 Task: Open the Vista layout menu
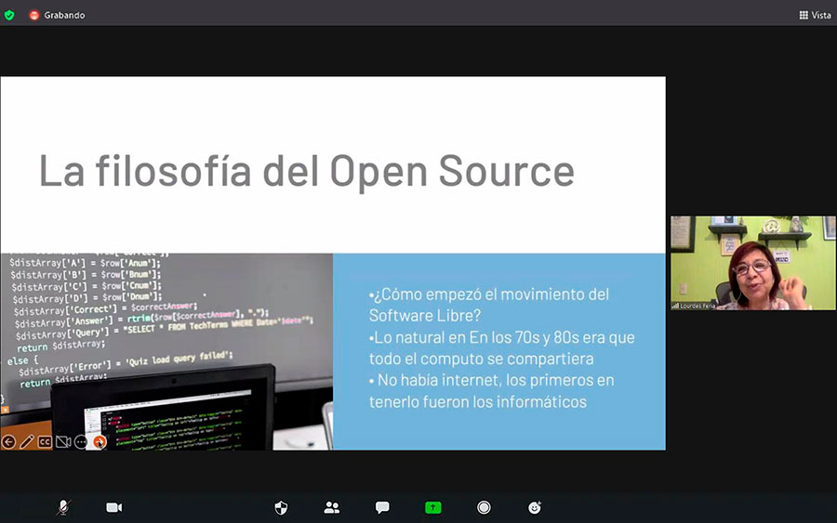pos(815,15)
